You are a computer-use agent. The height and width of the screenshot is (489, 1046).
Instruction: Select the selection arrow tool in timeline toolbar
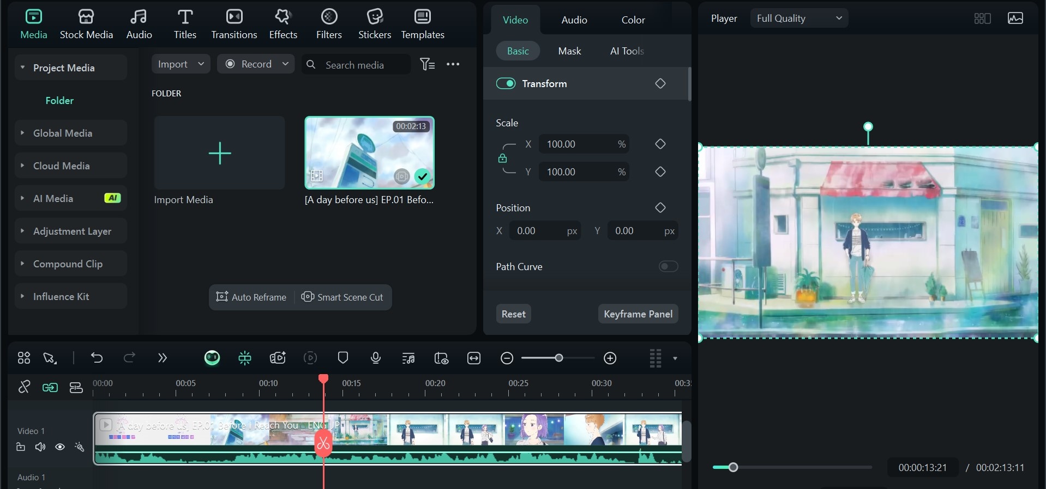click(x=50, y=358)
